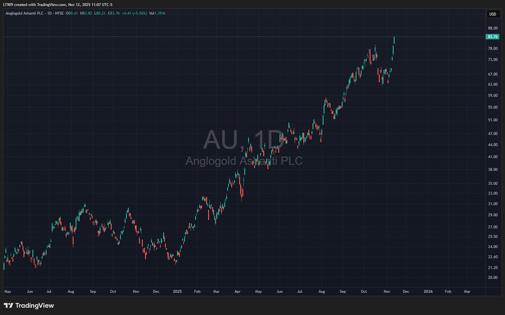Click the 2025 year label on time axis
Image resolution: width=505 pixels, height=315 pixels.
click(177, 292)
